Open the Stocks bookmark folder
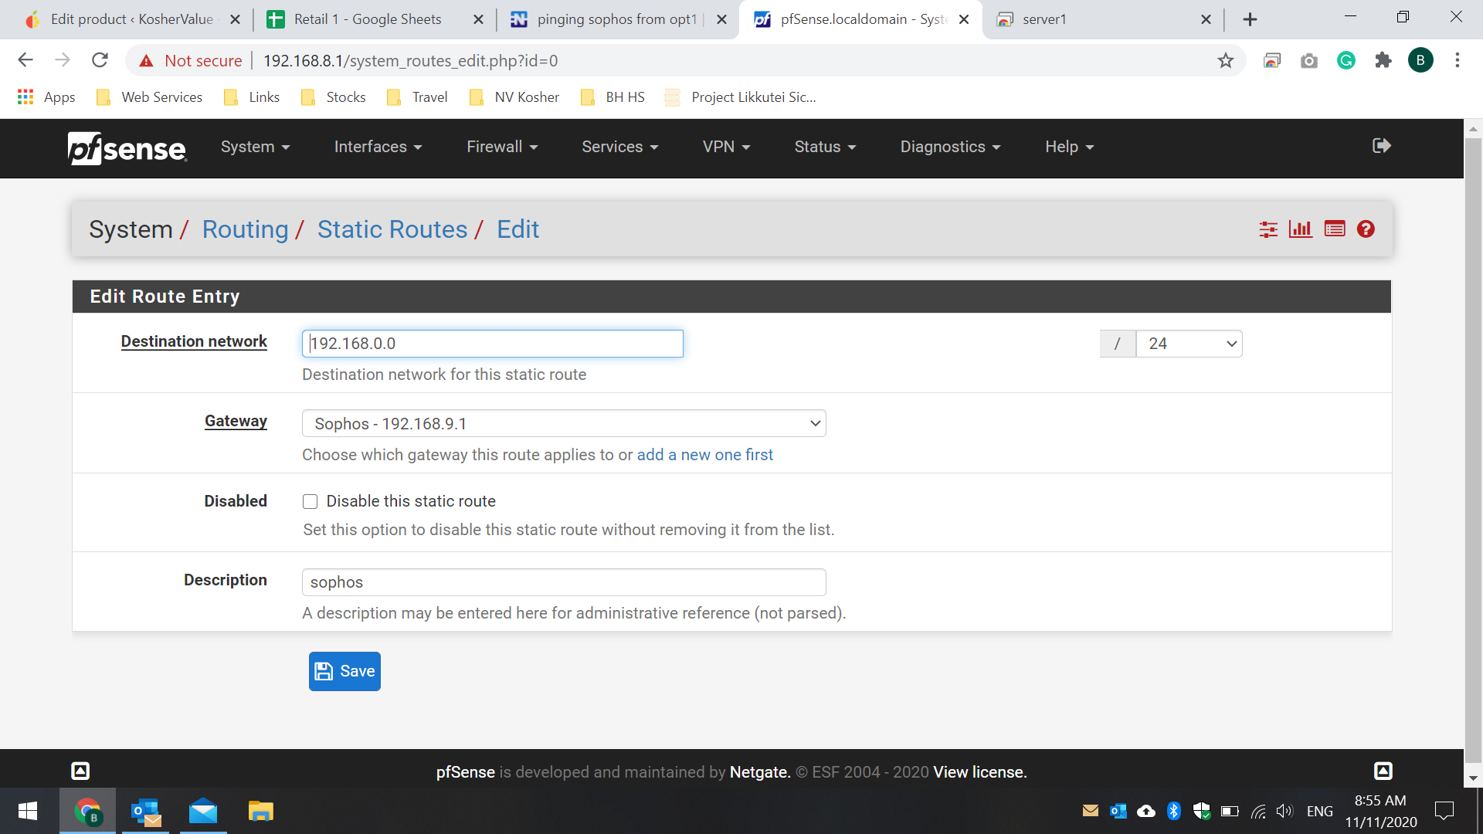 point(334,97)
